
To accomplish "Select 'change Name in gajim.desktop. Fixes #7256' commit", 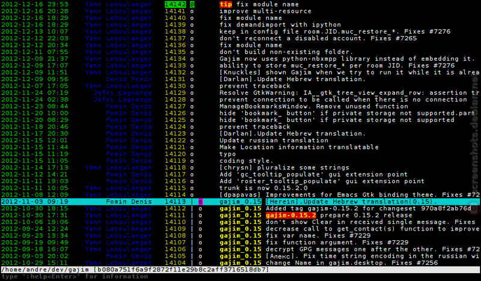I will point(352,262).
